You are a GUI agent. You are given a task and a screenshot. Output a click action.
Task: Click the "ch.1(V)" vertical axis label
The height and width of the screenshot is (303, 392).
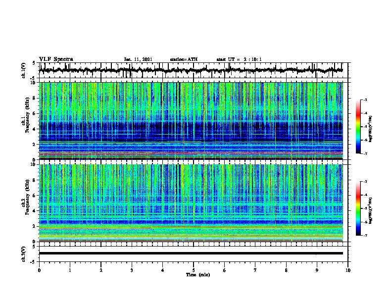pyautogui.click(x=24, y=70)
